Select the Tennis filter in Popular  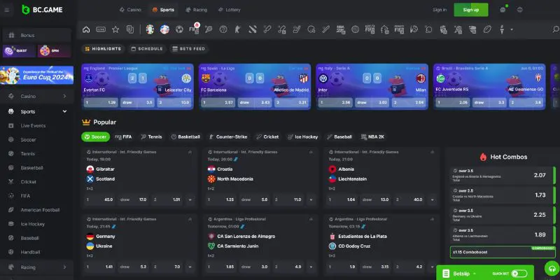(x=151, y=137)
